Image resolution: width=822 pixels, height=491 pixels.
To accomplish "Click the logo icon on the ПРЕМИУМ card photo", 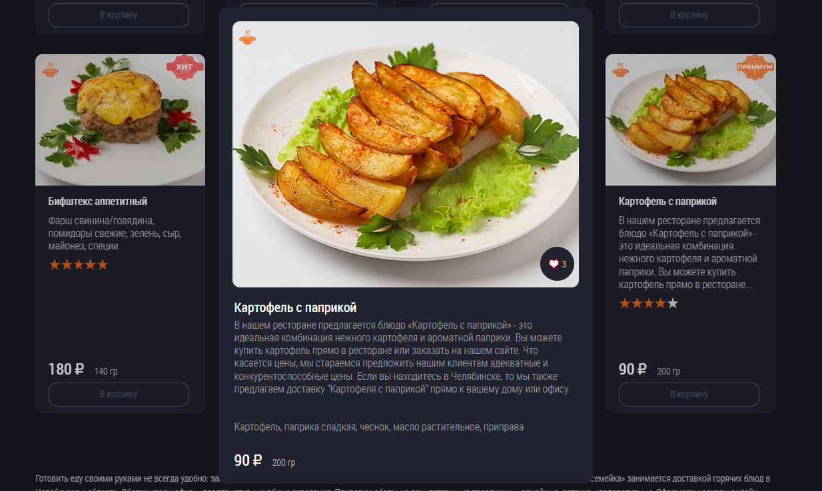I will pyautogui.click(x=621, y=69).
